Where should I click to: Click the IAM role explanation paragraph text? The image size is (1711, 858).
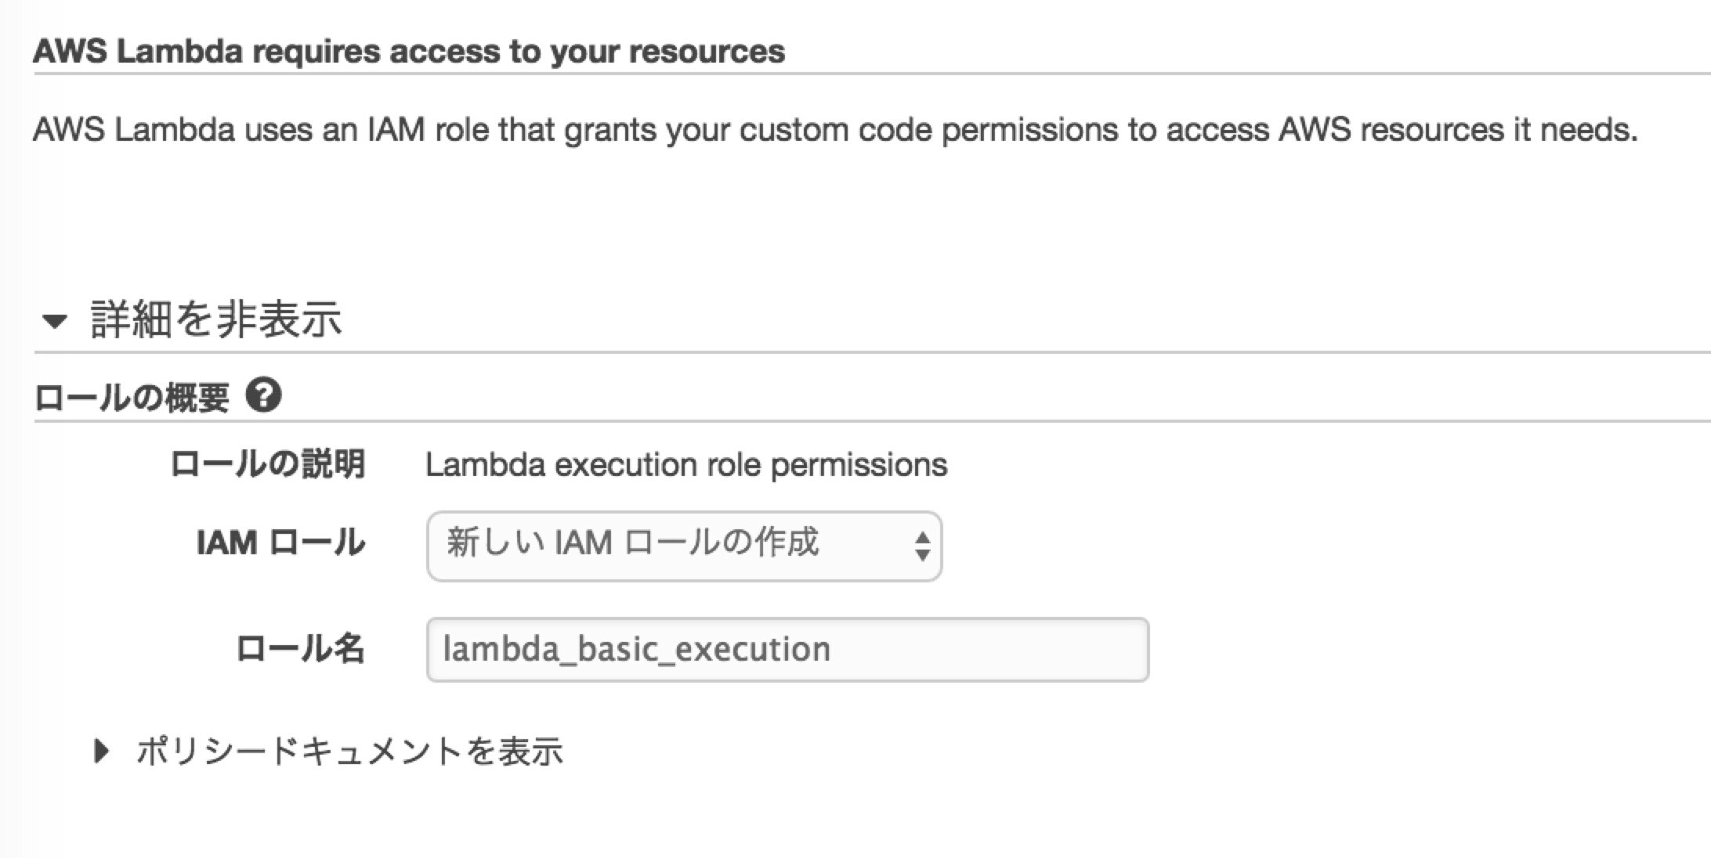point(835,130)
